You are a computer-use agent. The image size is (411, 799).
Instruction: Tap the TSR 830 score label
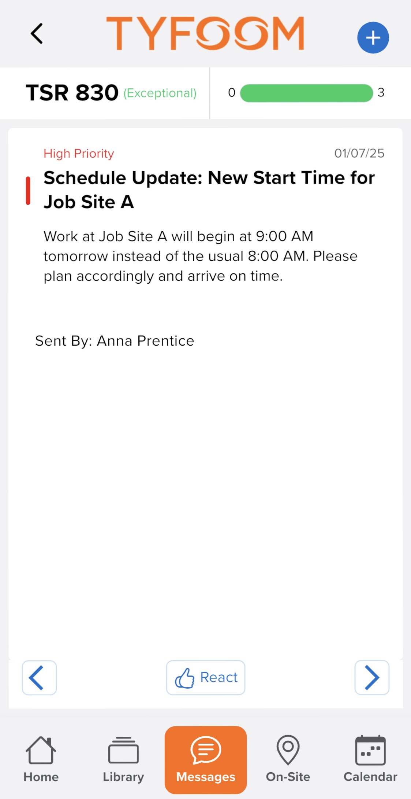click(x=72, y=92)
